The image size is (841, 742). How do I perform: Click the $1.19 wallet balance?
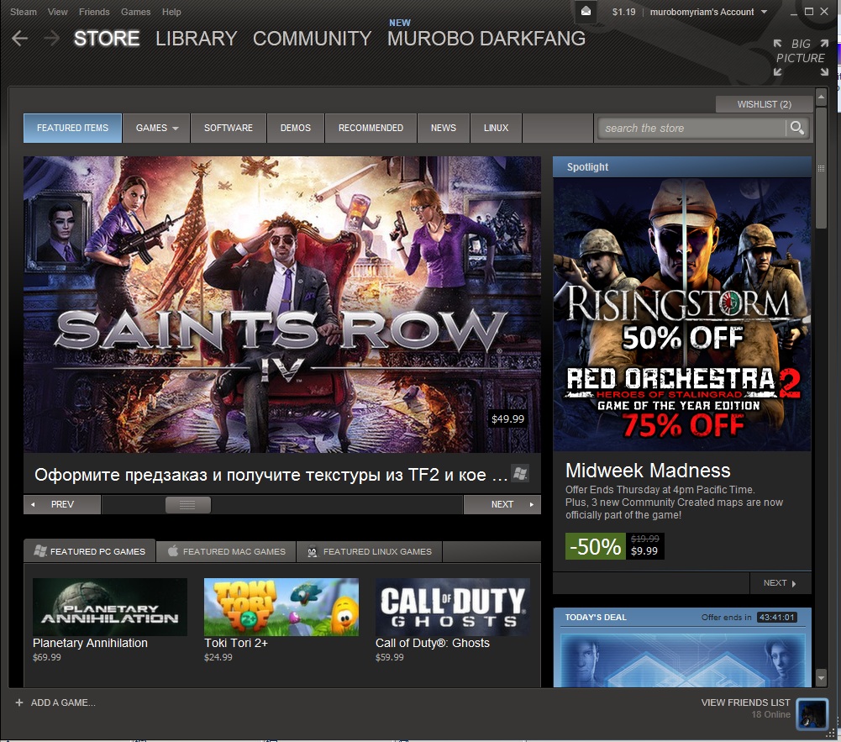(x=623, y=12)
